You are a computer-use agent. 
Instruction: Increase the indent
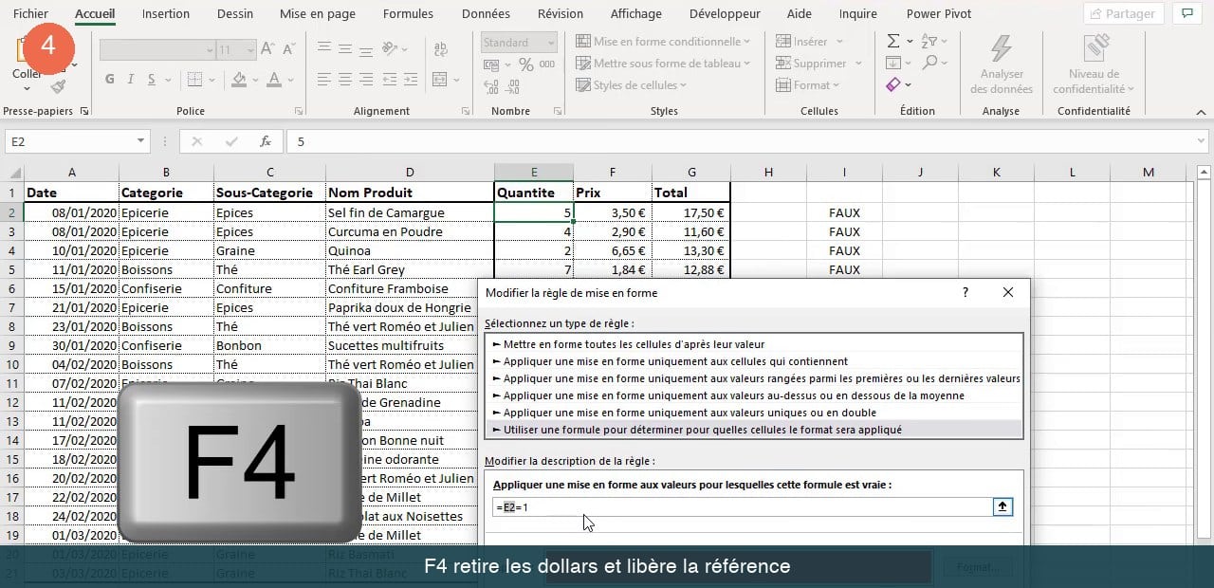coord(410,80)
